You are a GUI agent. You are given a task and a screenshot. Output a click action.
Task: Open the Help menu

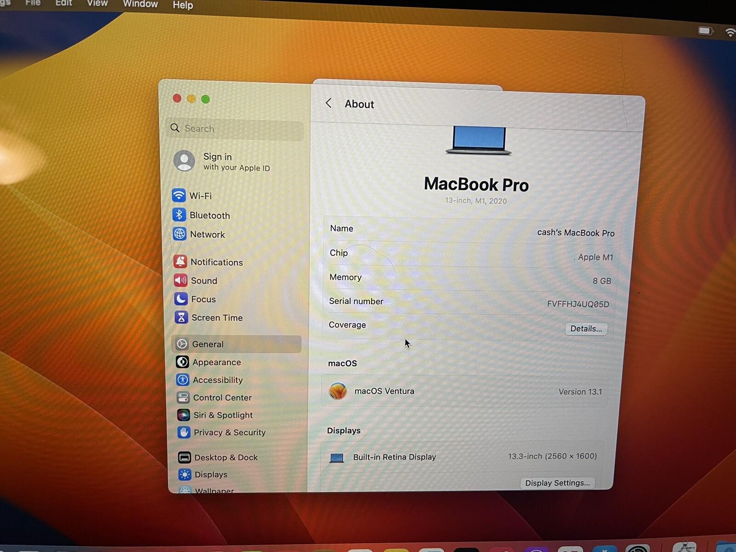pos(183,5)
